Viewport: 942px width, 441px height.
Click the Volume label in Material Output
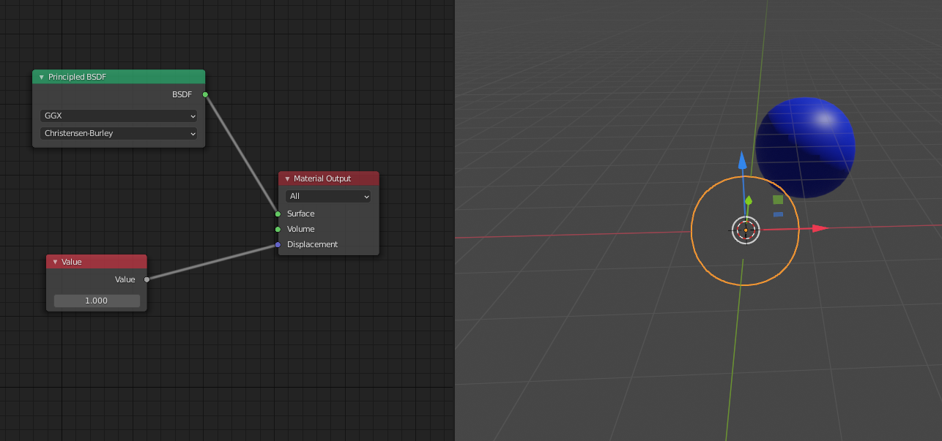point(301,229)
